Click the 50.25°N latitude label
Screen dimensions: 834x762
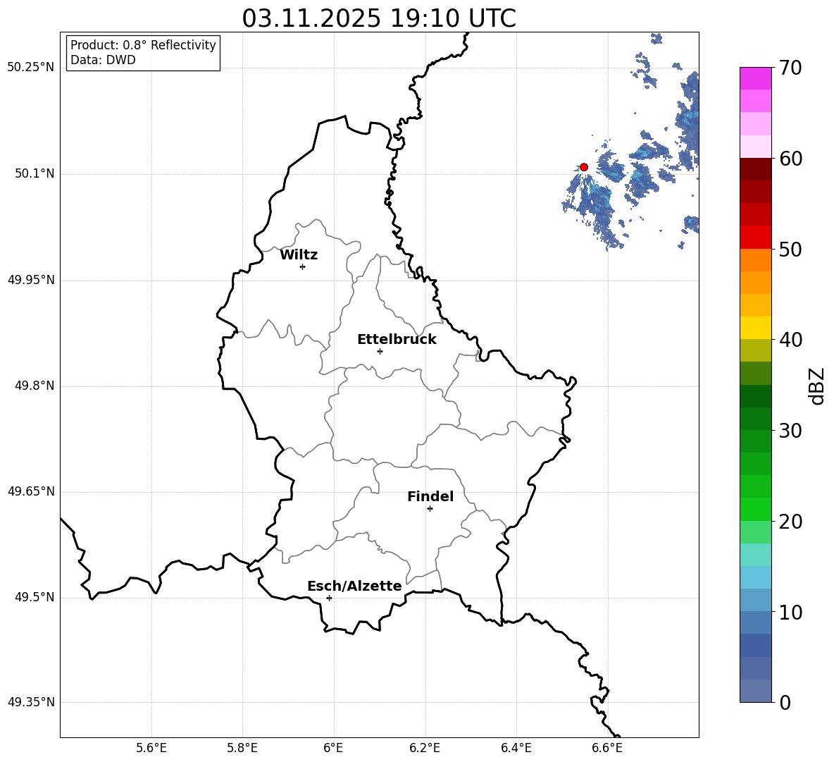[x=31, y=68]
